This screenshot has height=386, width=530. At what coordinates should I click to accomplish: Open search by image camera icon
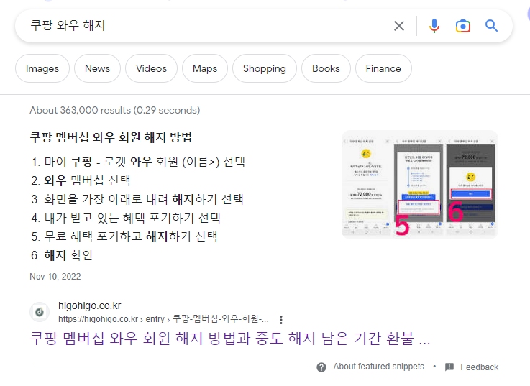click(462, 26)
